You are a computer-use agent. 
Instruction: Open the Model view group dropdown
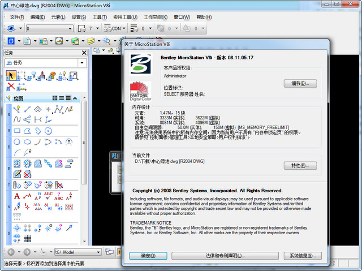point(78,252)
